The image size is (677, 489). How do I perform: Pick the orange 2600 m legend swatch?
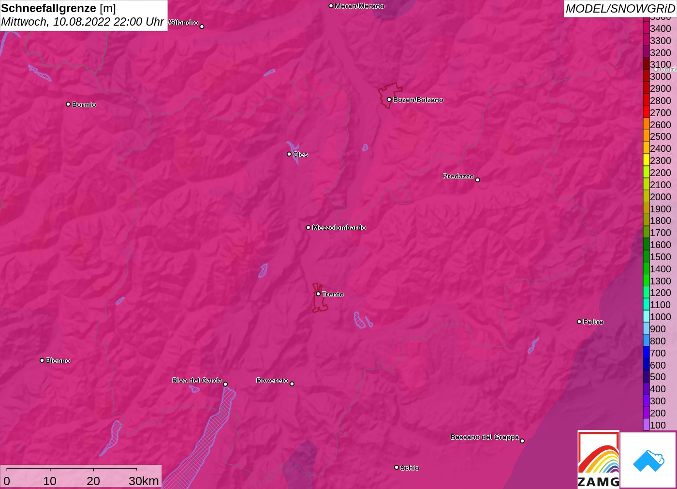click(646, 124)
